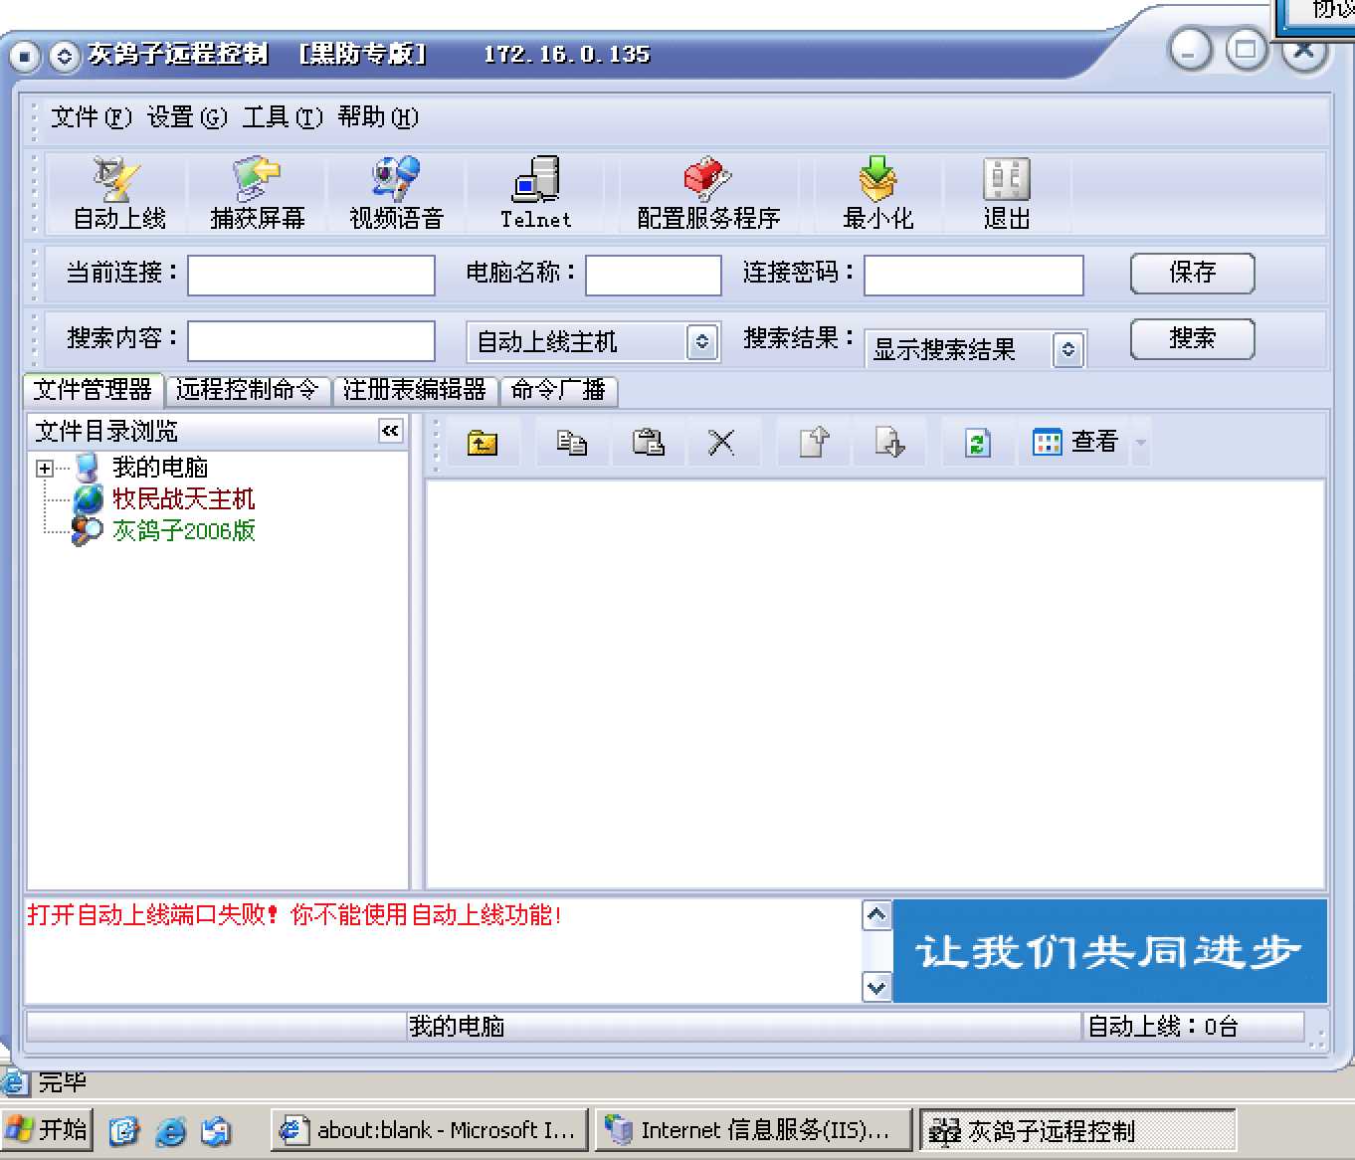Click the paste files icon
This screenshot has height=1160, width=1355.
point(649,443)
